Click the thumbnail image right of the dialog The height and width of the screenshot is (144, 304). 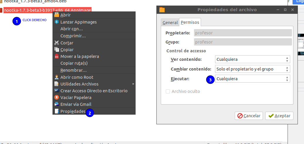coord(301,45)
